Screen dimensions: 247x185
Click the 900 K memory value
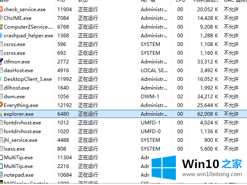211,140
